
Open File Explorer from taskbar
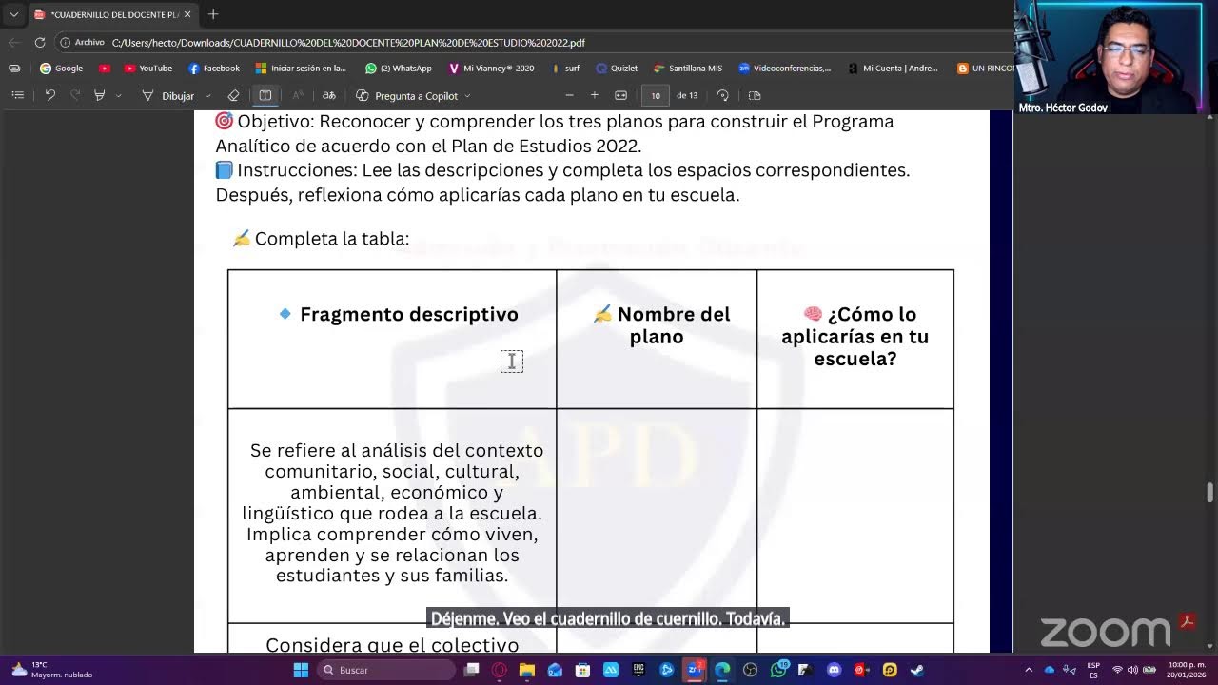(x=527, y=670)
